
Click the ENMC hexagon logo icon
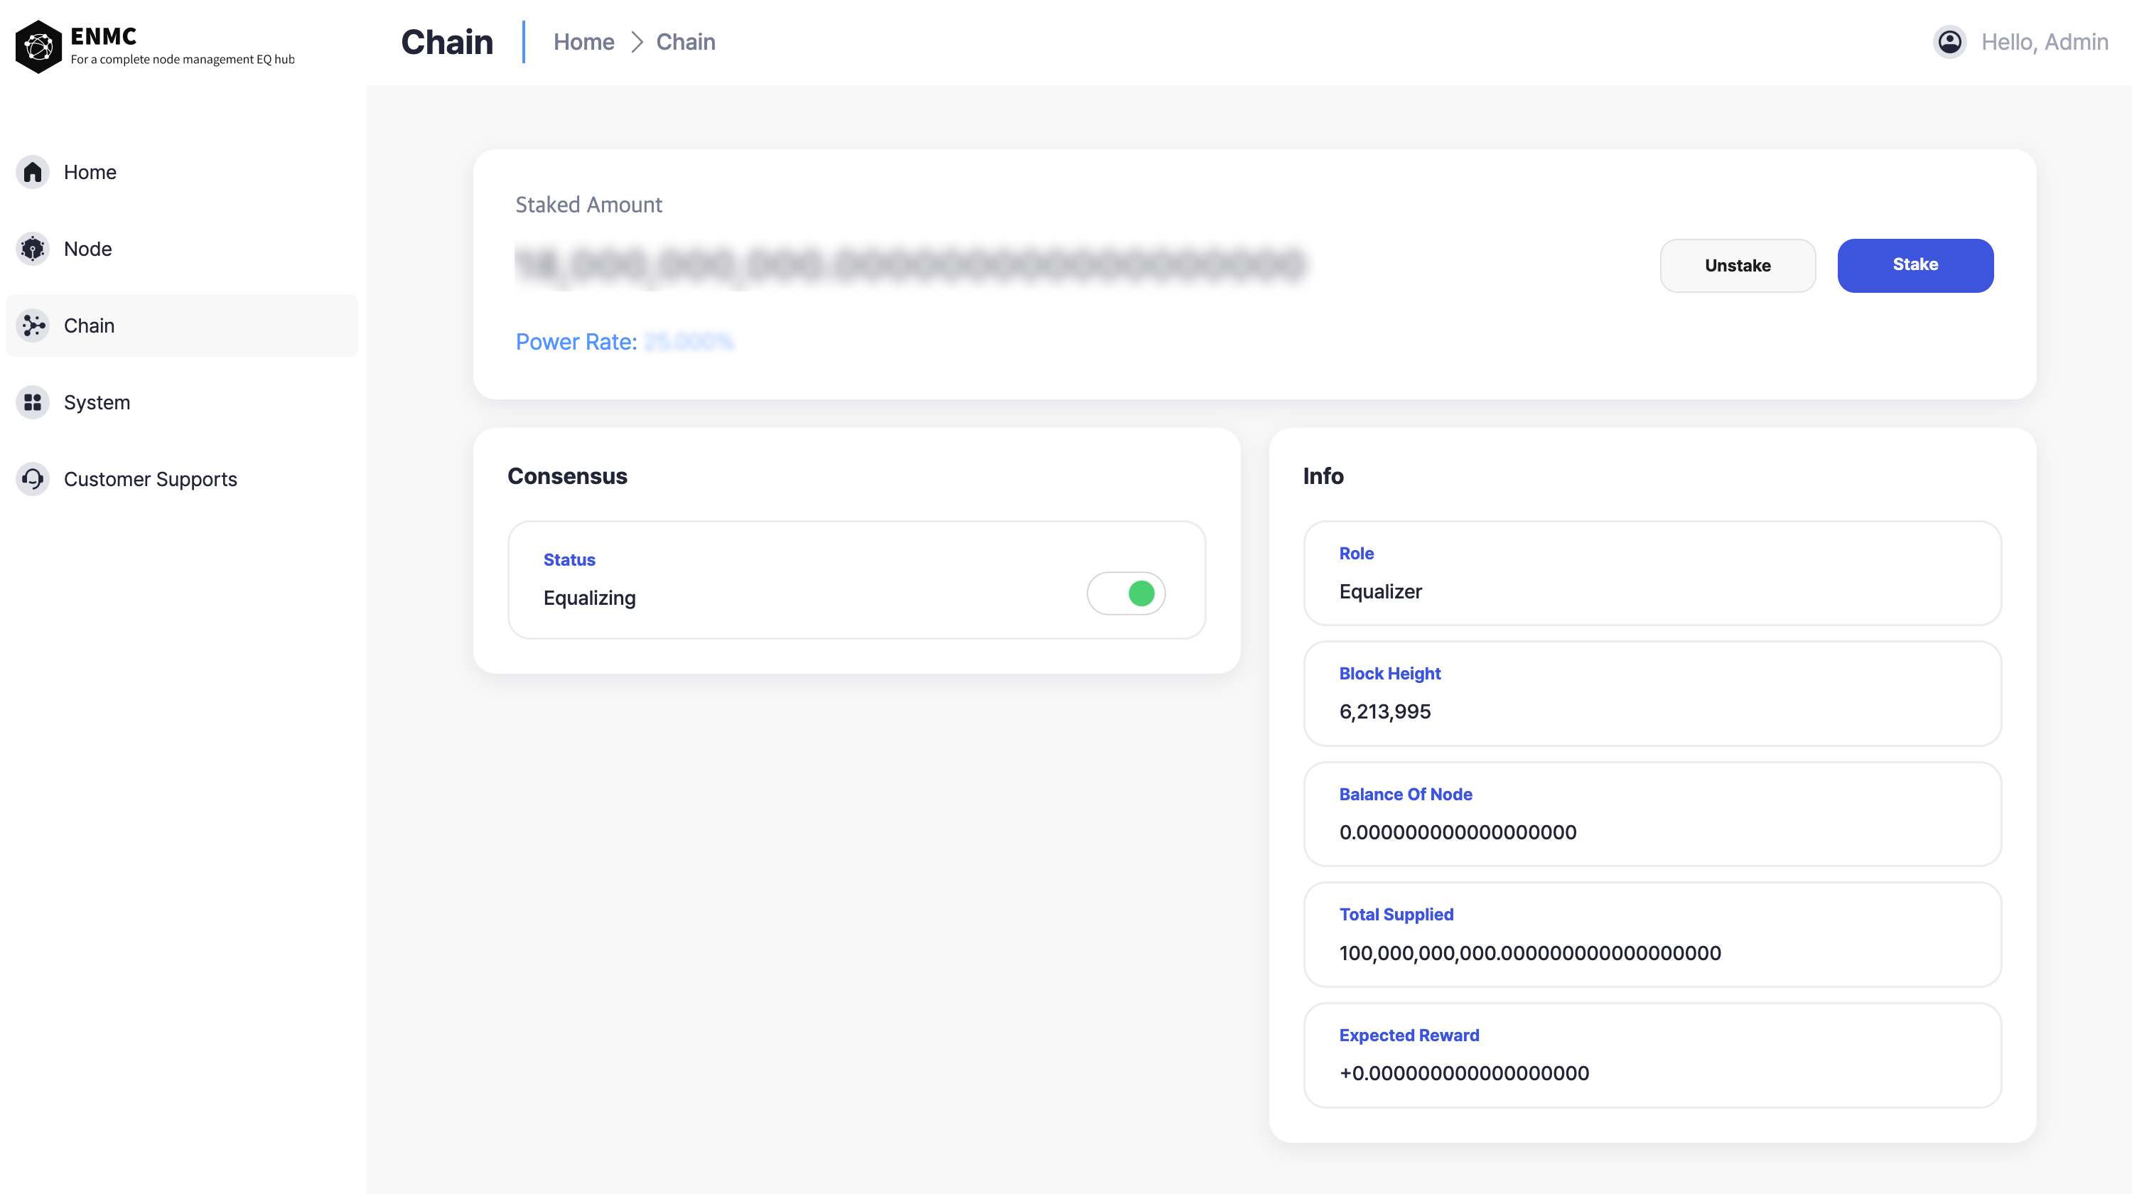point(38,46)
